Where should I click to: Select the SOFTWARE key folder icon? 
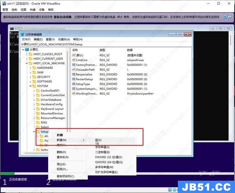(x=34, y=81)
